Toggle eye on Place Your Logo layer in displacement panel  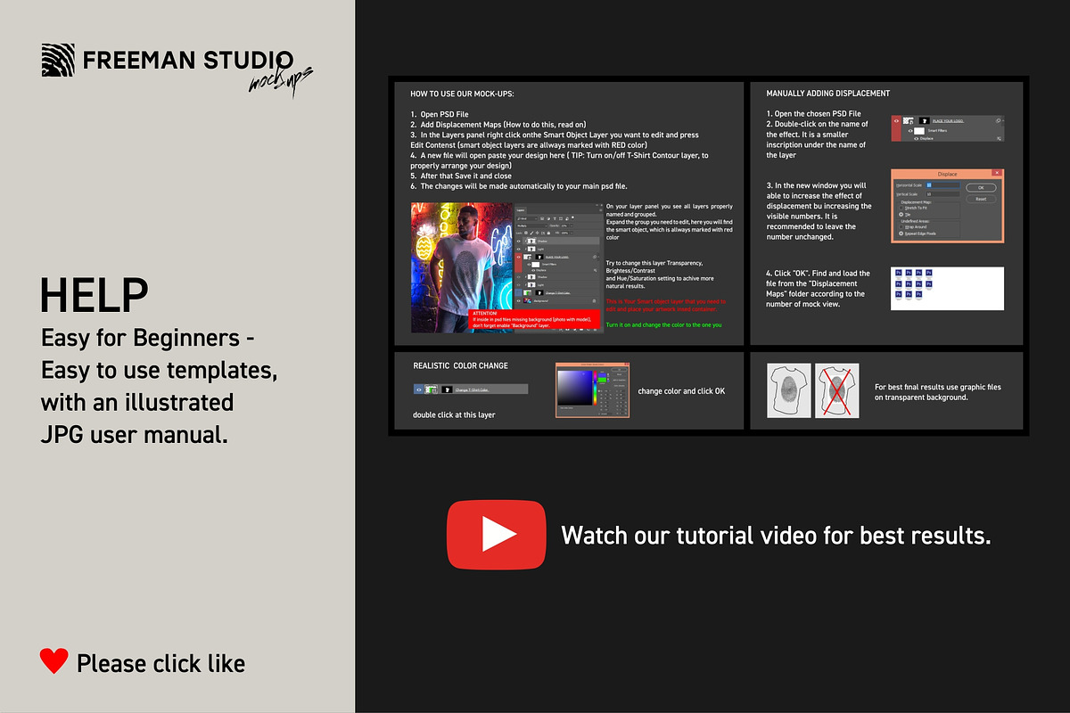[897, 120]
